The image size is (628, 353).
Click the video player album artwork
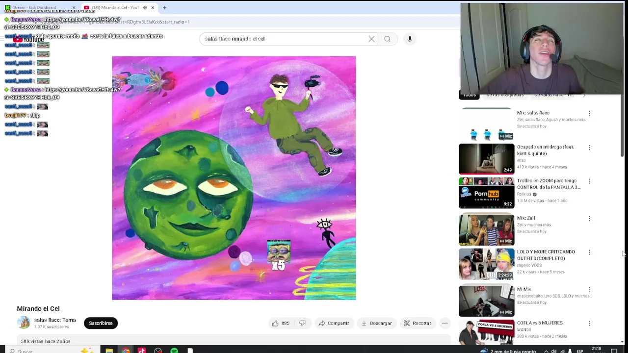pos(234,178)
